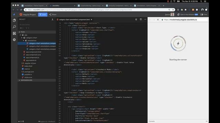Collapse the app folder
The width and height of the screenshot is (220, 123).
[20, 35]
